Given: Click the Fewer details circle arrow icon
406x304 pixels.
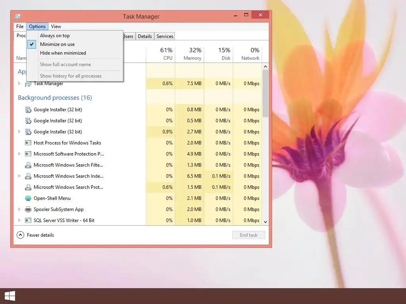Looking at the screenshot, I should pos(20,235).
